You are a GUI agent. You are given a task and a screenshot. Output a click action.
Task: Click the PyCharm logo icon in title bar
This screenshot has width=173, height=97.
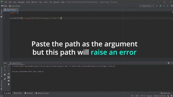tap(2, 2)
